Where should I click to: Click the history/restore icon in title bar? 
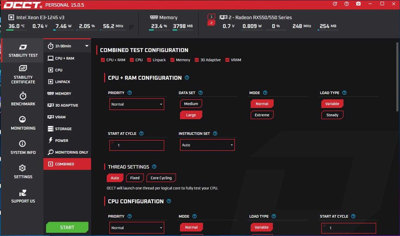[335, 4]
